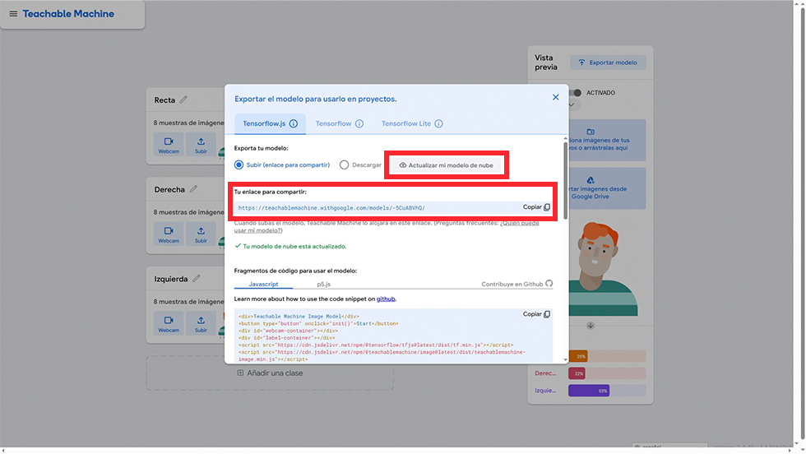Click Webcam button in Recta class
The height and width of the screenshot is (454, 806).
click(169, 145)
